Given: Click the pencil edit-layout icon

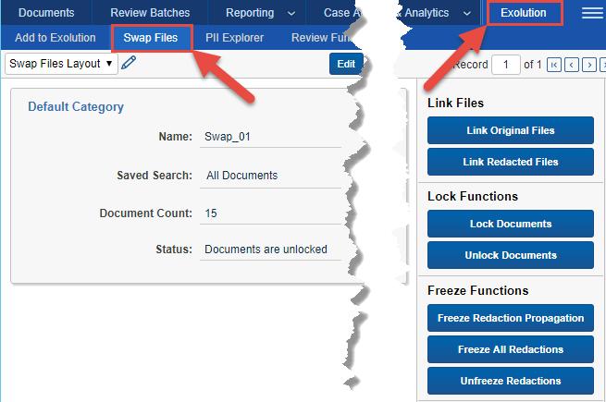Looking at the screenshot, I should coord(129,63).
